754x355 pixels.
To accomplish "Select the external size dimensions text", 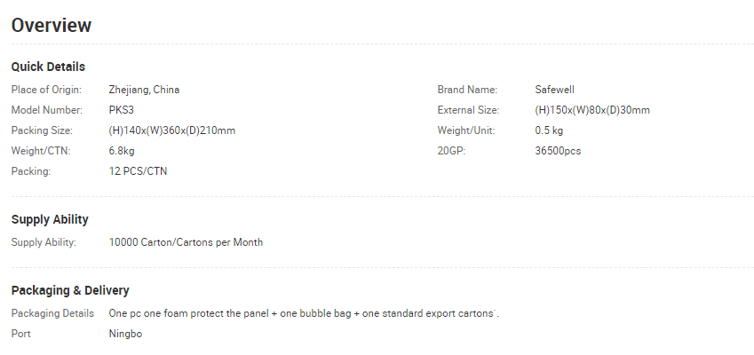I will [592, 110].
